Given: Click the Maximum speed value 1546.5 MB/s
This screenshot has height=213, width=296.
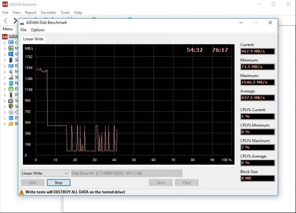Looking at the screenshot, I should (x=258, y=83).
